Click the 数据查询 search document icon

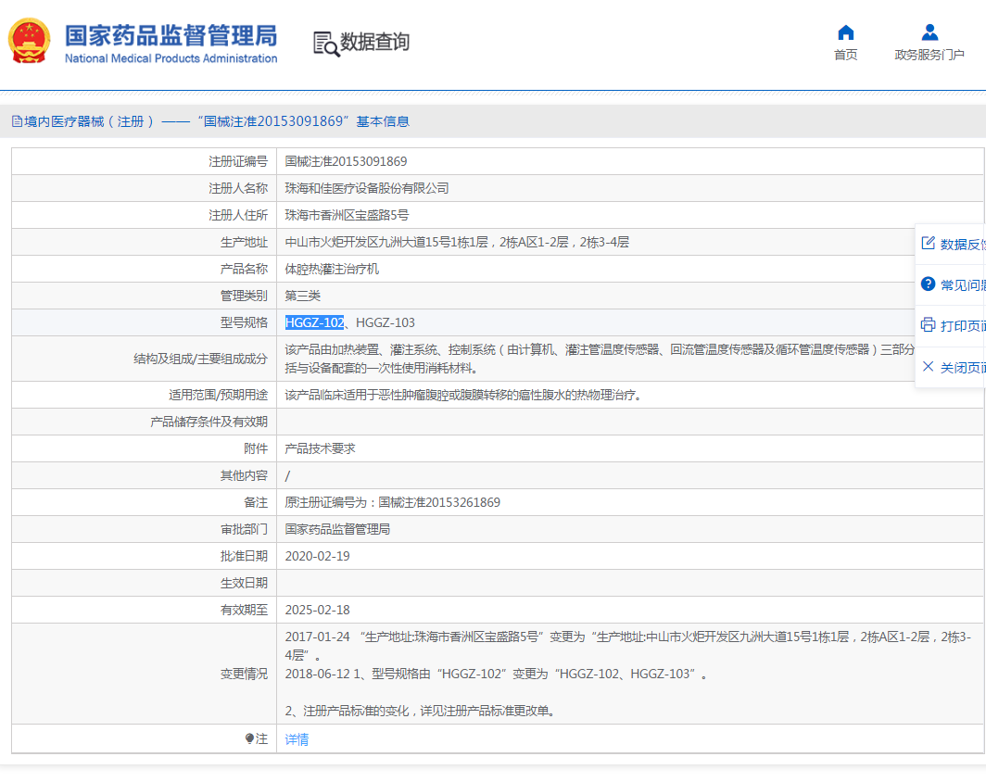[x=326, y=44]
